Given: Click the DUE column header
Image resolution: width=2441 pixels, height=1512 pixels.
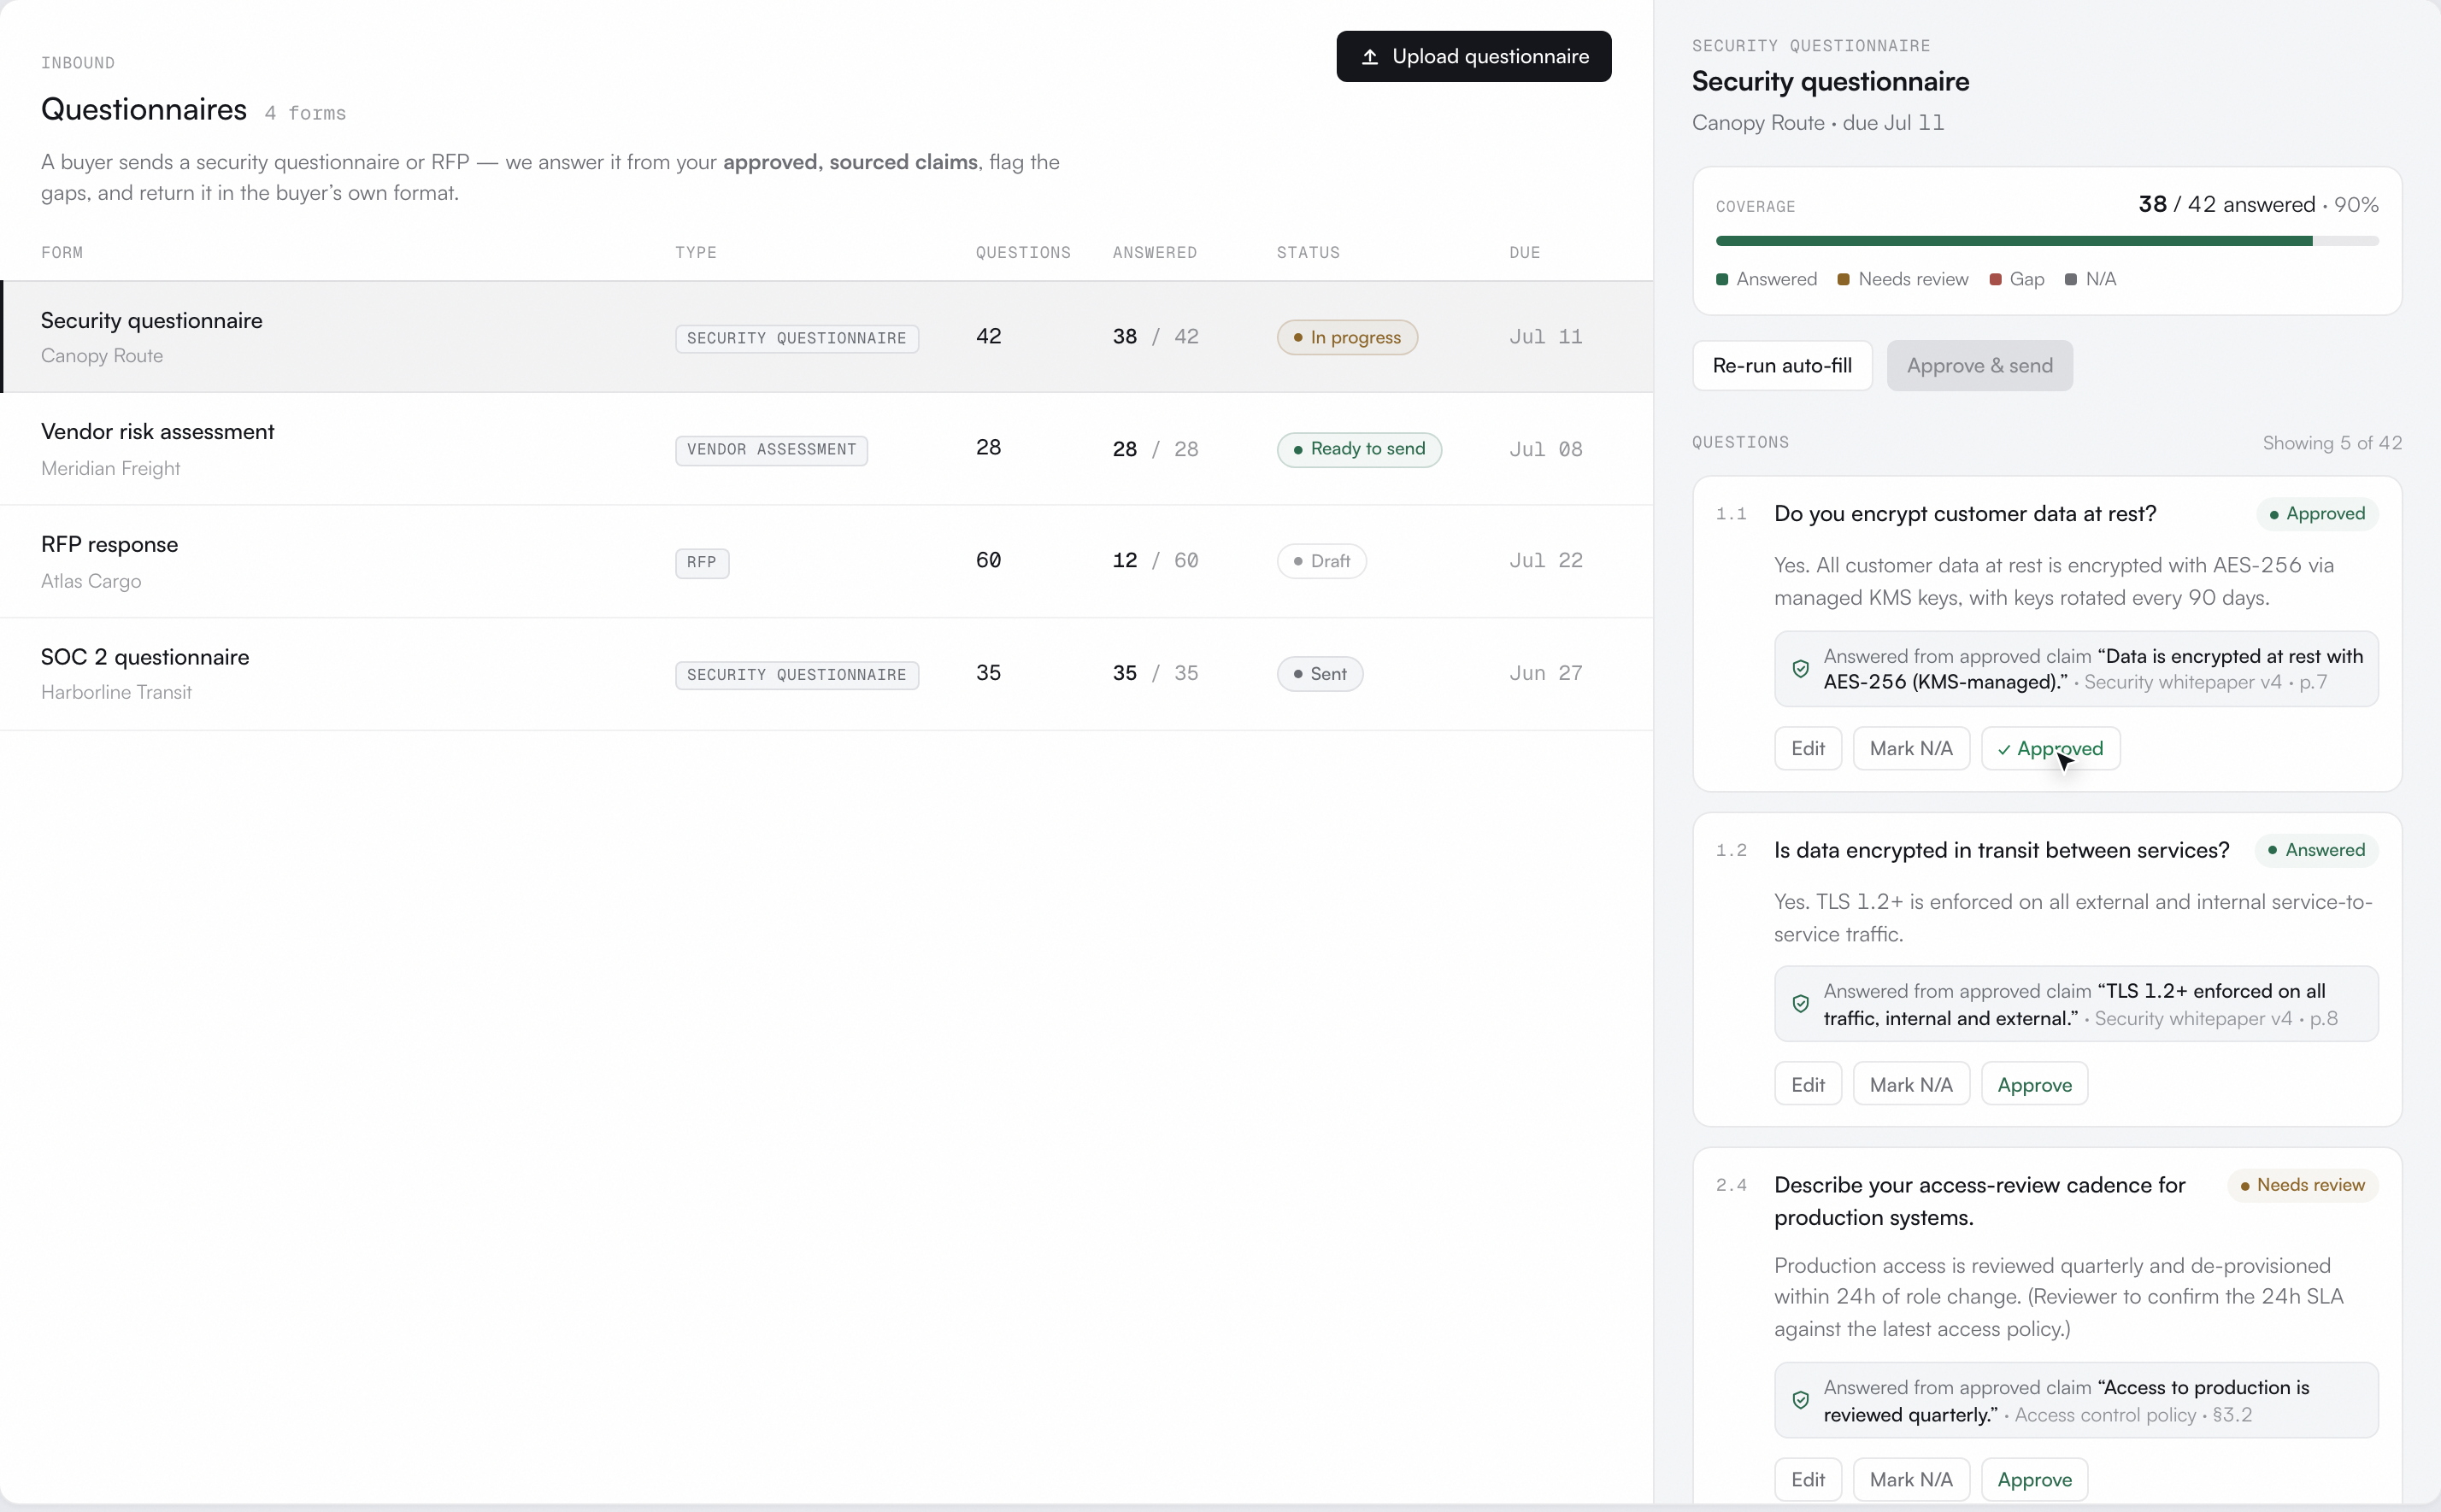Looking at the screenshot, I should pyautogui.click(x=1525, y=253).
